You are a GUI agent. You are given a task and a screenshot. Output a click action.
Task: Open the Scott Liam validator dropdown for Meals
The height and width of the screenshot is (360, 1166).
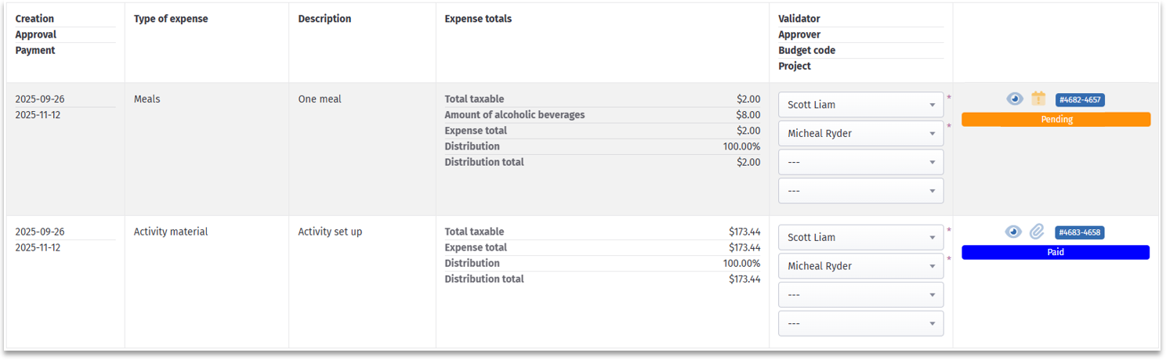coord(860,105)
